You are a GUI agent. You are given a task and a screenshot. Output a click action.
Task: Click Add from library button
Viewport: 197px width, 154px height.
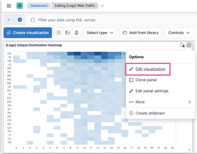pyautogui.click(x=141, y=33)
